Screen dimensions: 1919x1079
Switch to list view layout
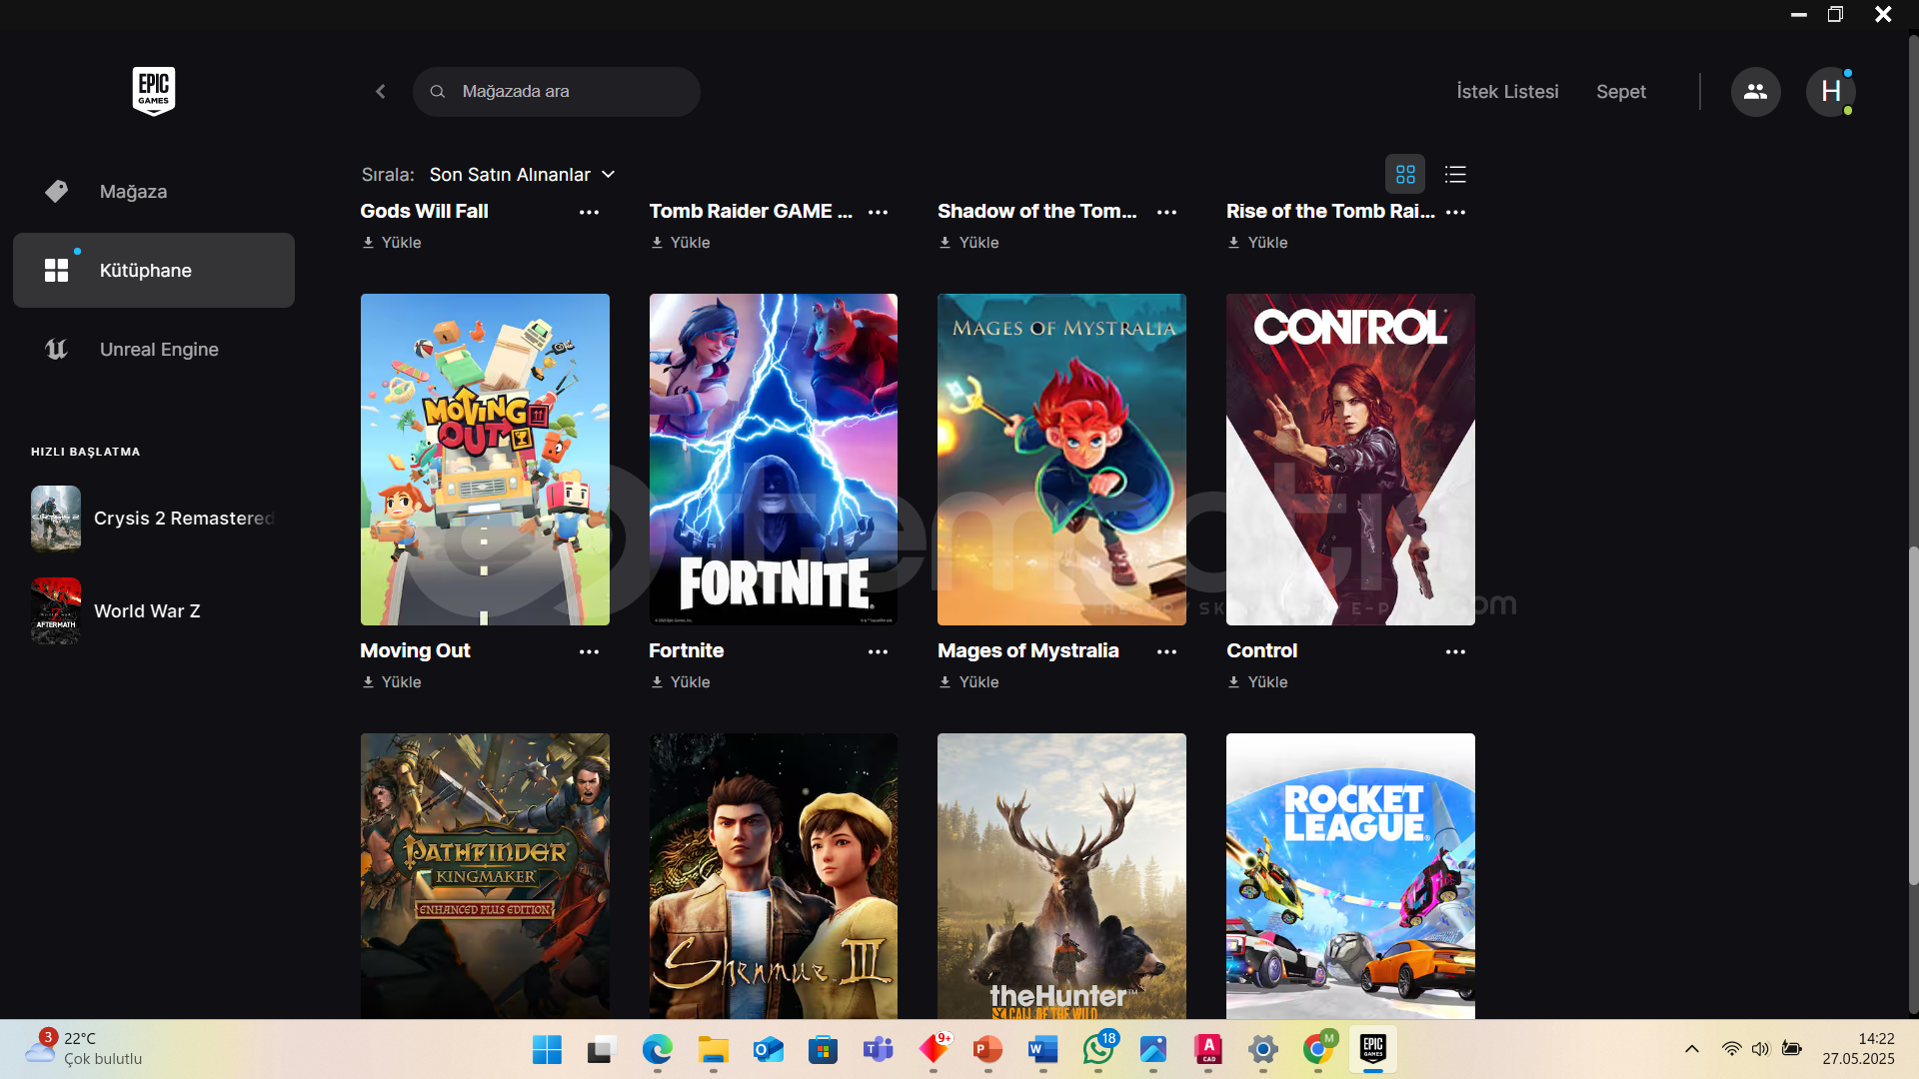click(1455, 175)
